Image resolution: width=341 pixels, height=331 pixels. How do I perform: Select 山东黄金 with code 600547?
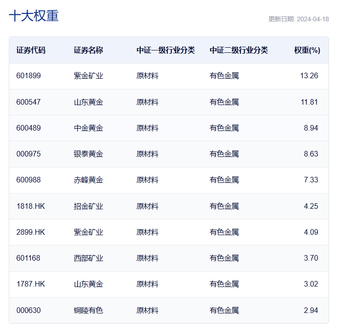pos(88,102)
